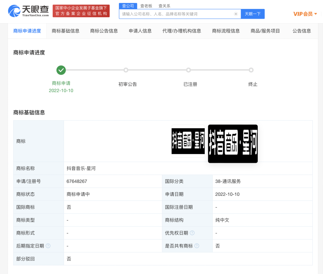Click the 商标类型 label cell

pyautogui.click(x=38, y=220)
